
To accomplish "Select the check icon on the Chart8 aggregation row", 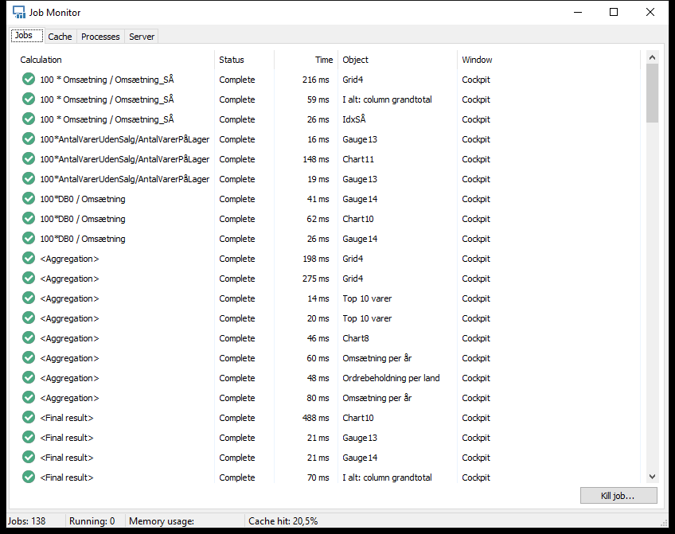I will 29,337.
